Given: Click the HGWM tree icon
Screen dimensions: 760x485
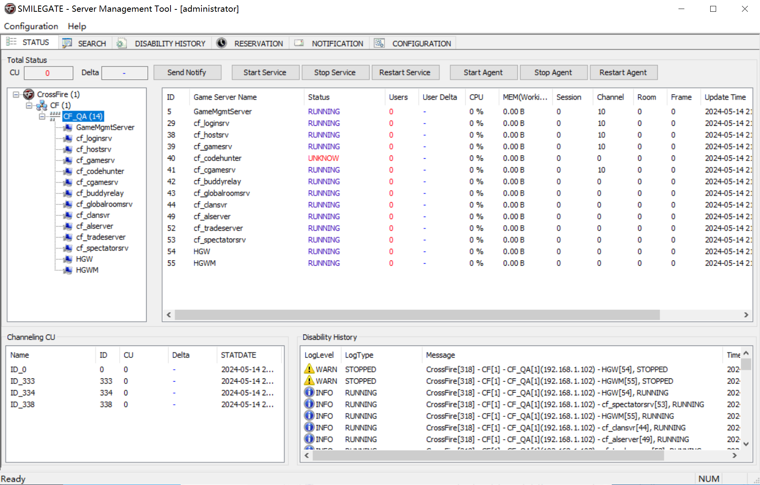Looking at the screenshot, I should coord(68,270).
